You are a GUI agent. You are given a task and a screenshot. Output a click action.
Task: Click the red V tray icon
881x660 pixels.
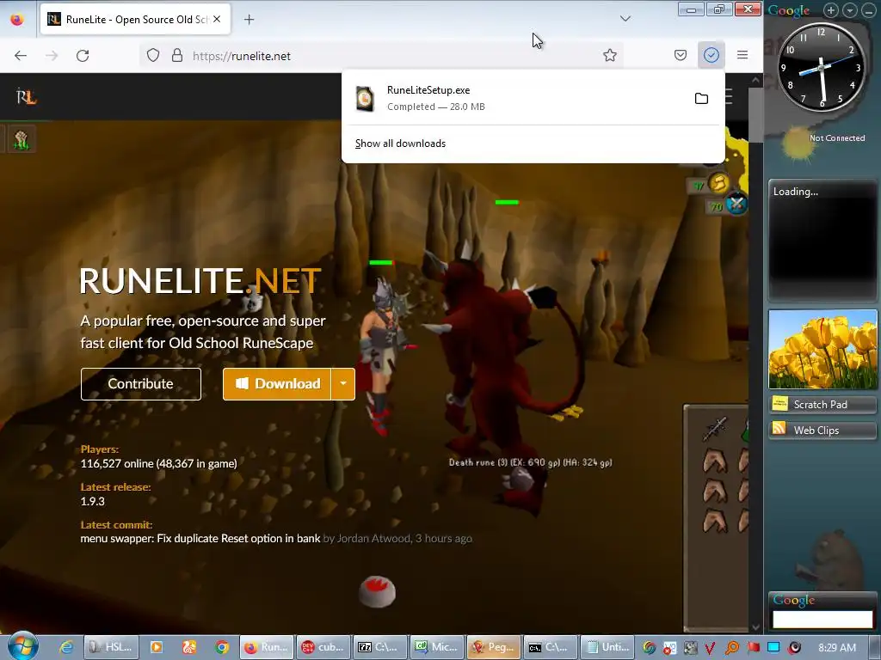tap(710, 648)
